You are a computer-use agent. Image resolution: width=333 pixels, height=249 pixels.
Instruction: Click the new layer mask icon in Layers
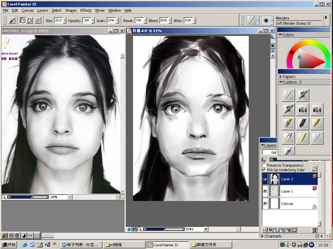(x=294, y=230)
